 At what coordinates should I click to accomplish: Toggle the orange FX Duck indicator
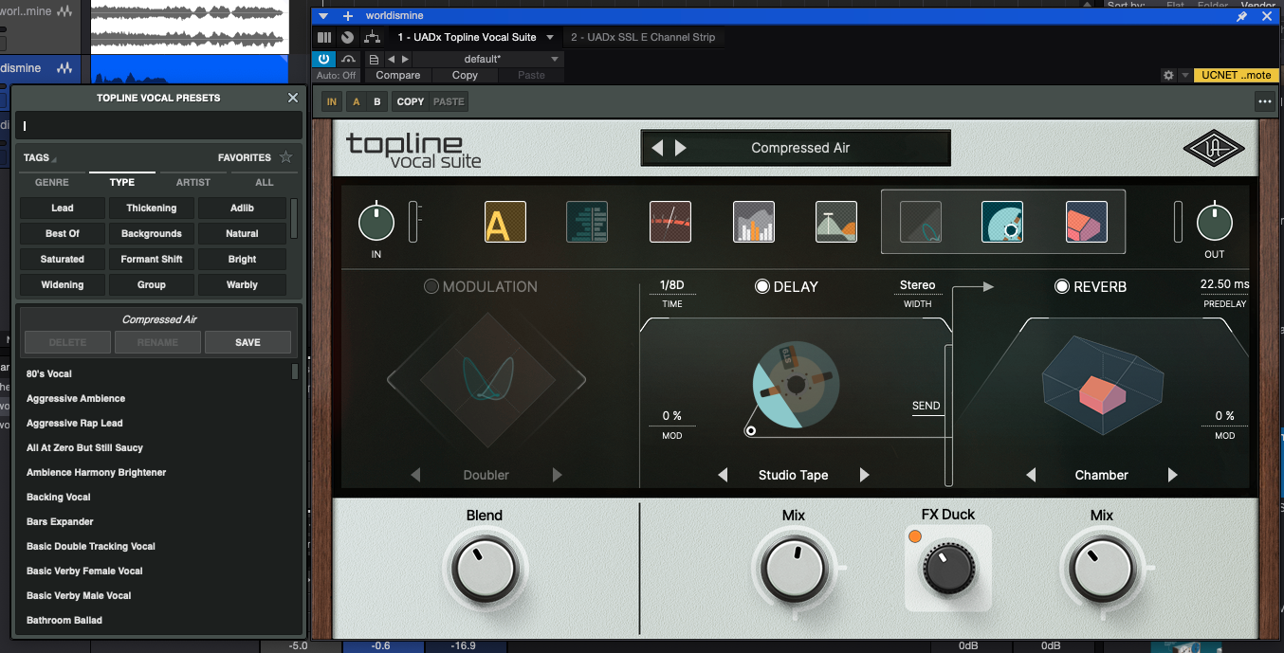click(x=915, y=536)
